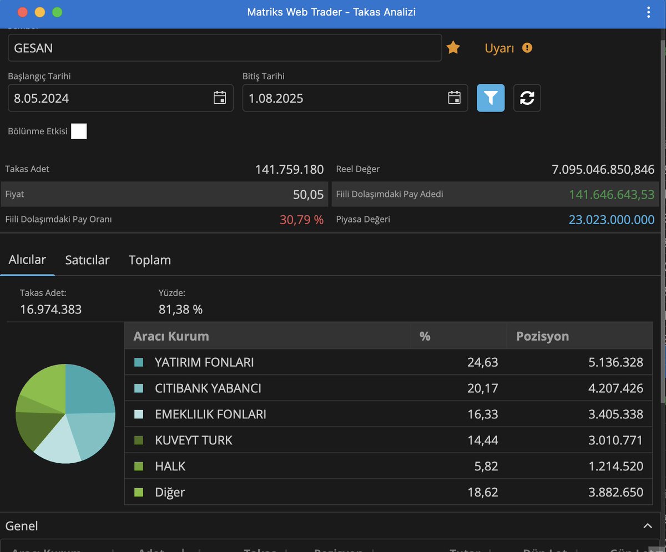Click the GESAN symbol input field

225,48
